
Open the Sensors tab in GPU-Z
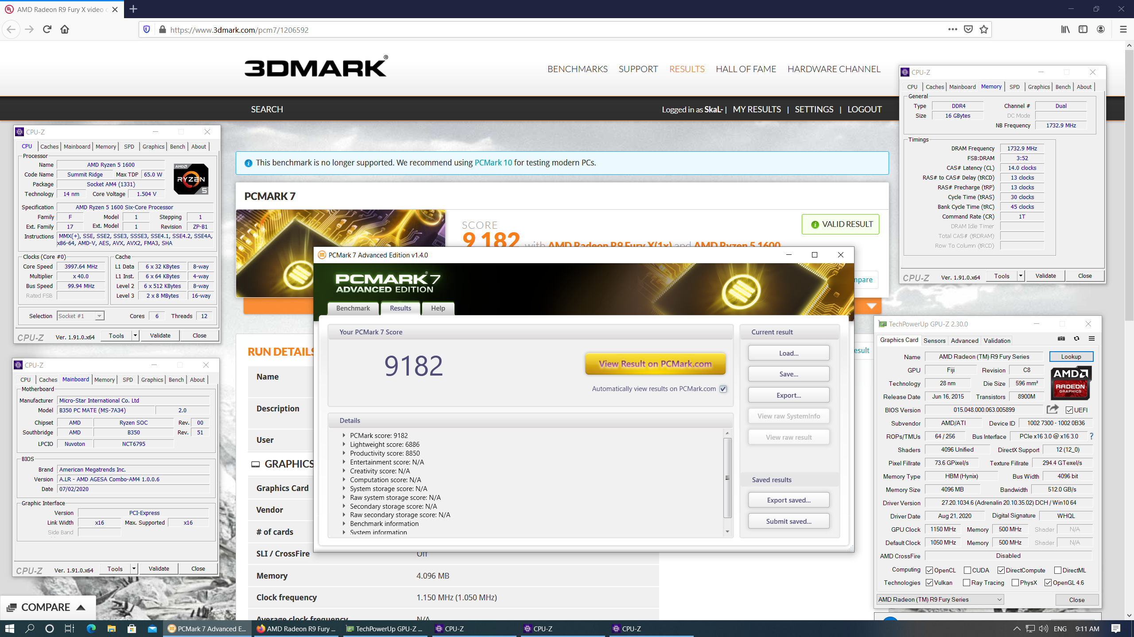coord(935,340)
